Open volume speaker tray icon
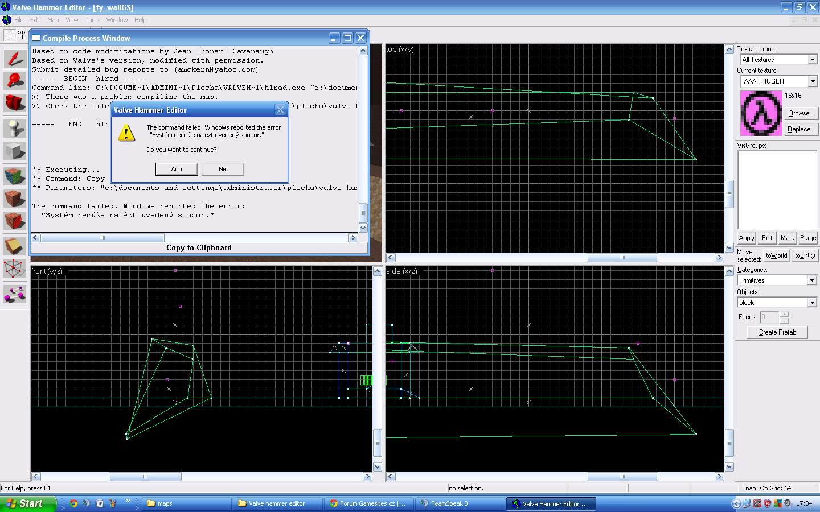The width and height of the screenshot is (820, 512). click(x=787, y=503)
